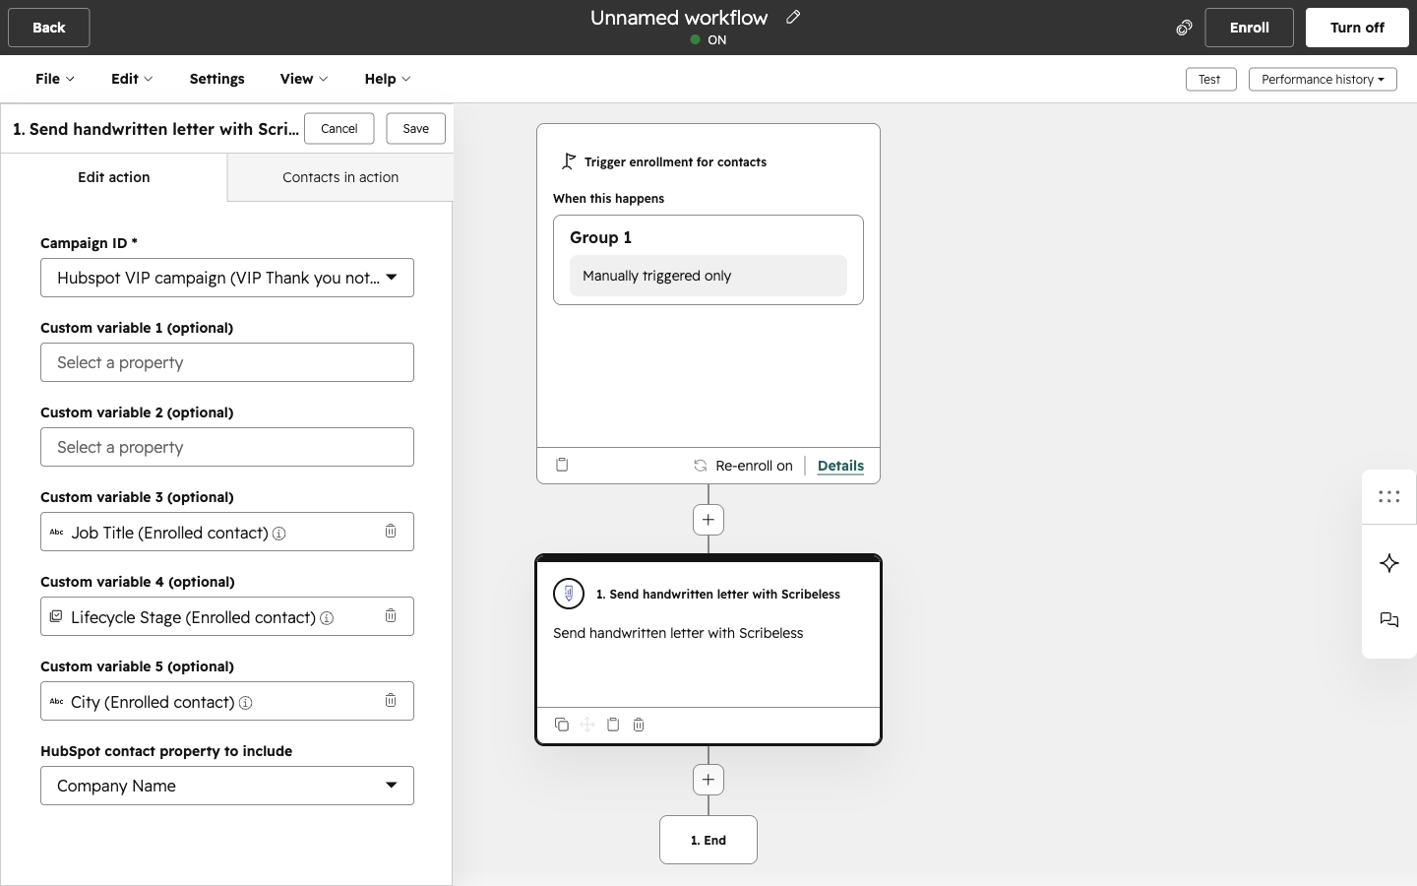Open the File menu

pos(55,79)
